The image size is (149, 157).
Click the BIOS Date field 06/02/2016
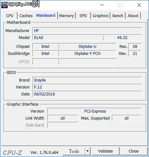pyautogui.click(x=87, y=94)
